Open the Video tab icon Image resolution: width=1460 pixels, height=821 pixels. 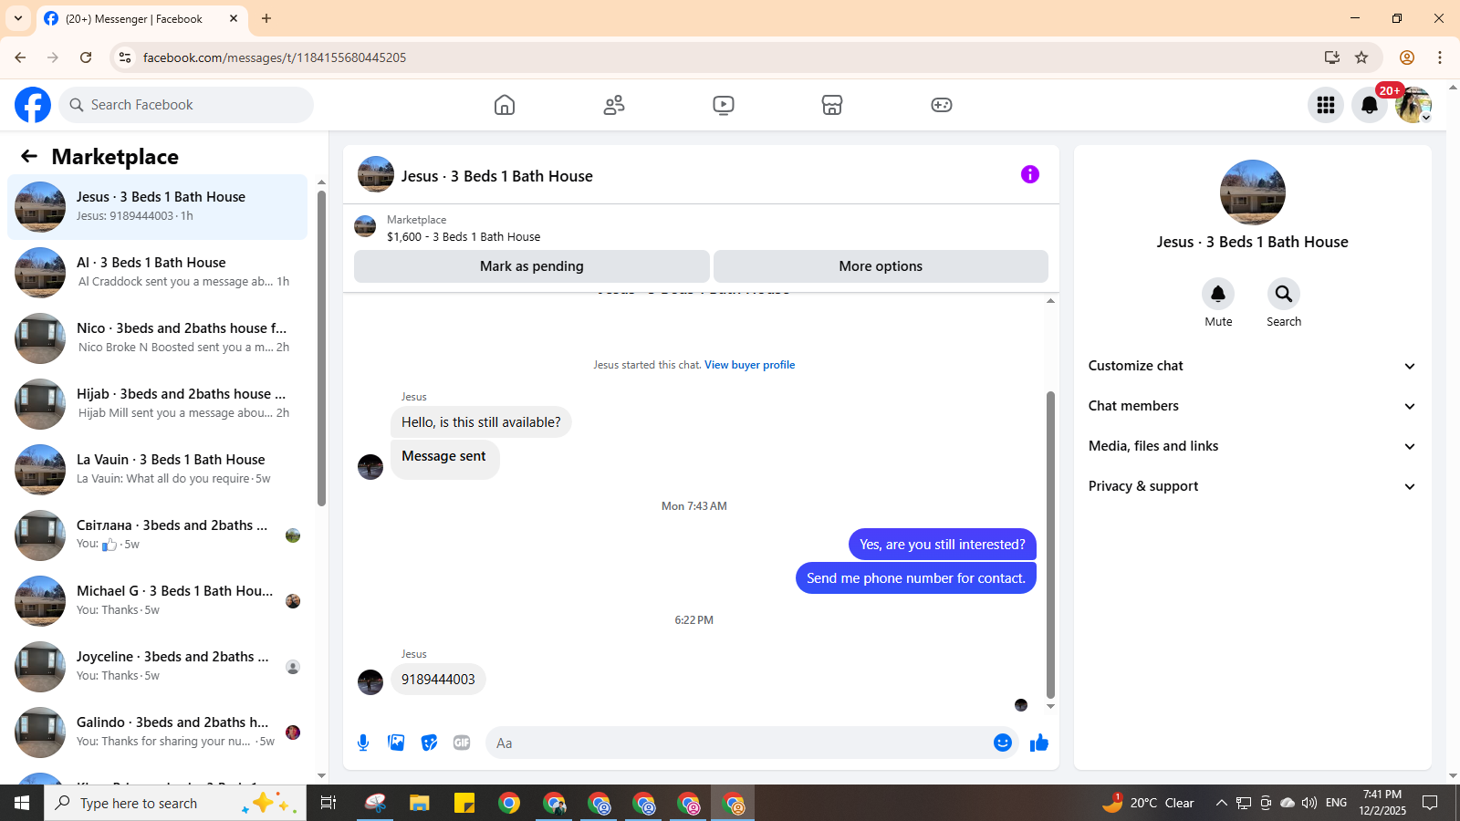tap(724, 105)
